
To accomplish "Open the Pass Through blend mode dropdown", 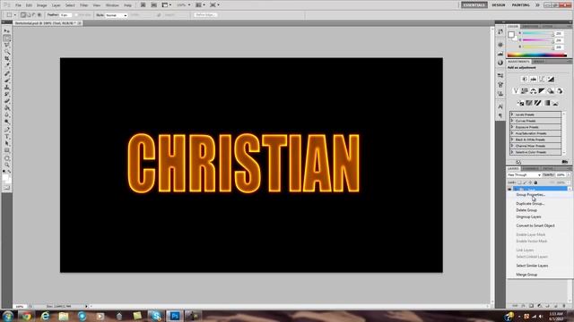I will [x=524, y=175].
